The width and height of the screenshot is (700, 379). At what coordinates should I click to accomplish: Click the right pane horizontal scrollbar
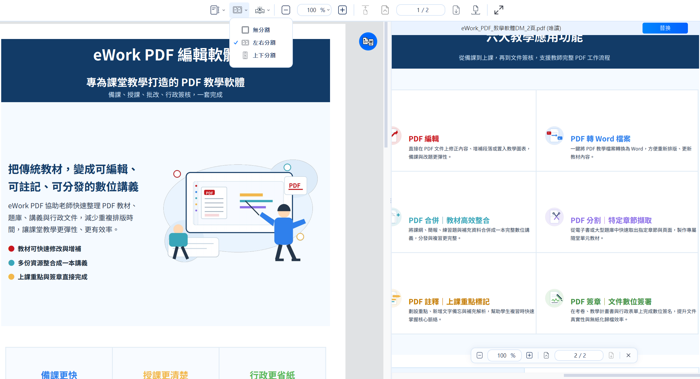pos(632,375)
